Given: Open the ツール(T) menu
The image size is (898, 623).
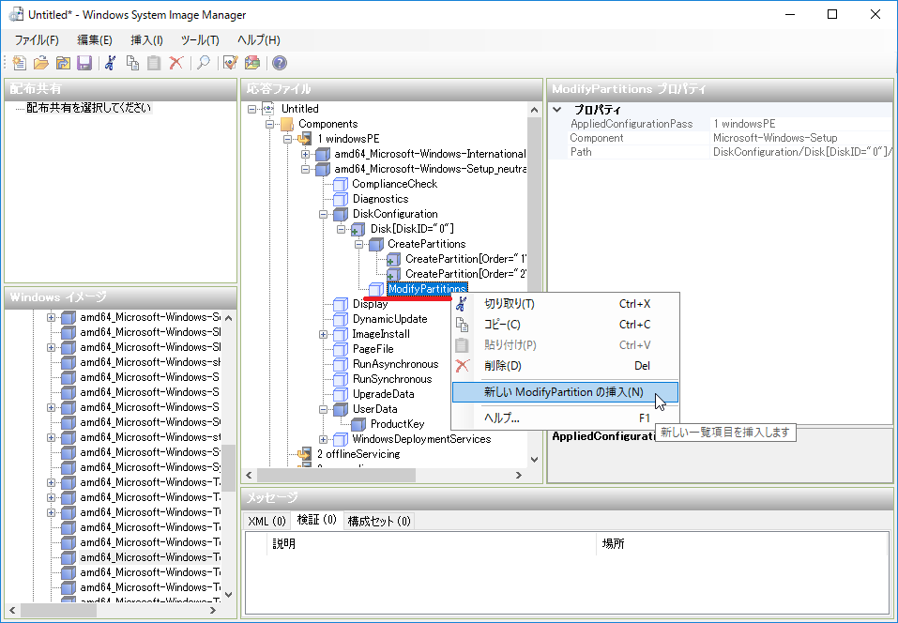Looking at the screenshot, I should point(200,40).
